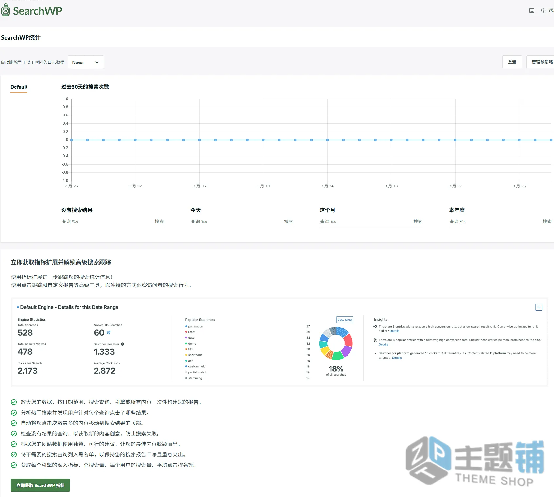Image resolution: width=554 pixels, height=497 pixels.
Task: Click the SearchWP lantern logo icon
Action: click(x=6, y=10)
